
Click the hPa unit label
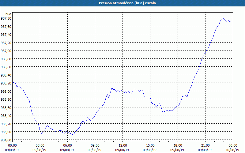pyautogui.click(x=8, y=14)
